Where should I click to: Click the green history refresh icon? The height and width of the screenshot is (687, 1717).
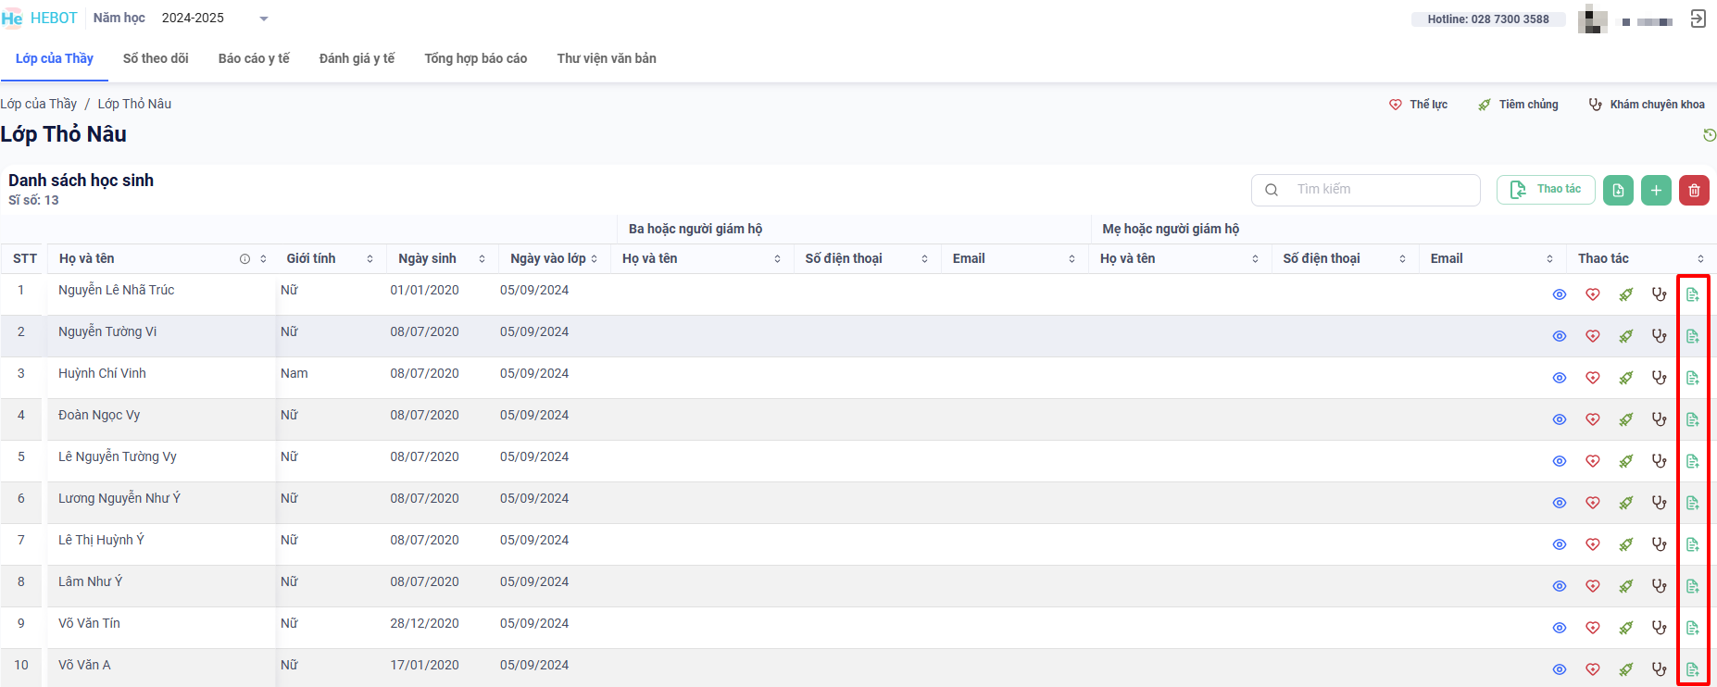click(1710, 135)
